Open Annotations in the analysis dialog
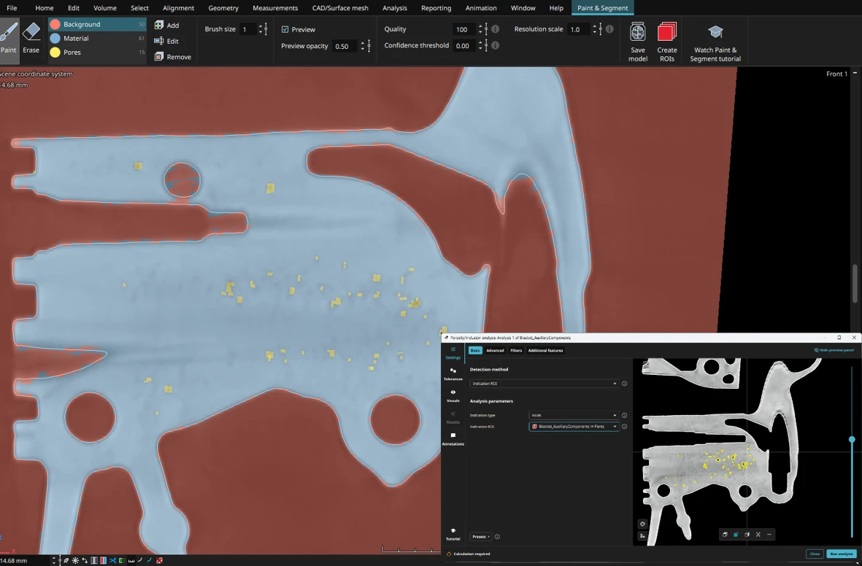Viewport: 862px width, 566px height. [453, 438]
